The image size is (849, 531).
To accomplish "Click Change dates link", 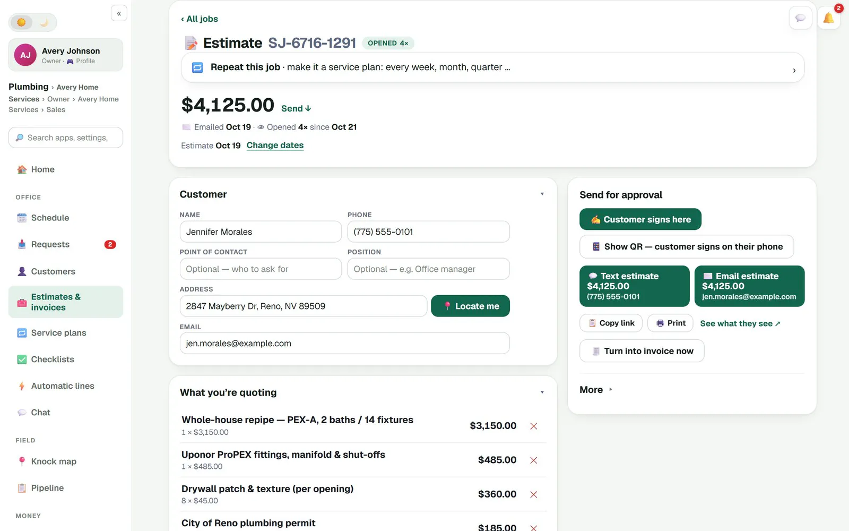I will coord(275,145).
